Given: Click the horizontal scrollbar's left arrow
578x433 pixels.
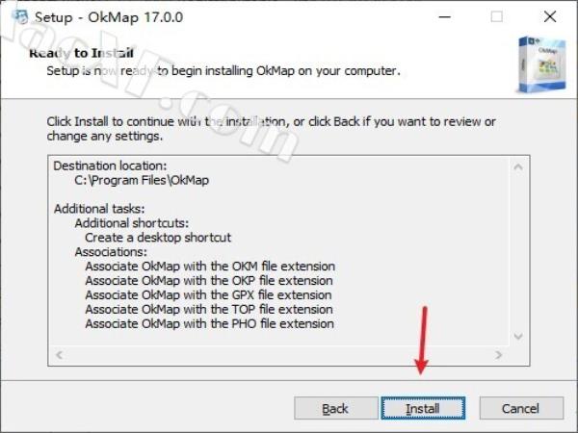Looking at the screenshot, I should [59, 356].
